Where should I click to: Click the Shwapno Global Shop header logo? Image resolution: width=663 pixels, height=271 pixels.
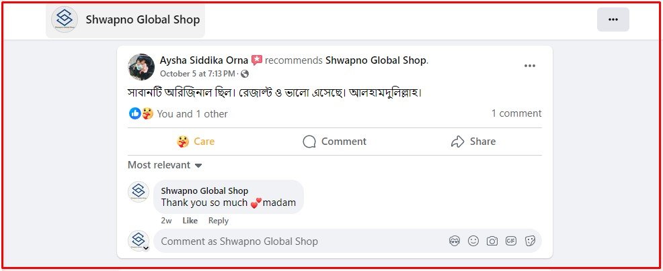click(65, 19)
